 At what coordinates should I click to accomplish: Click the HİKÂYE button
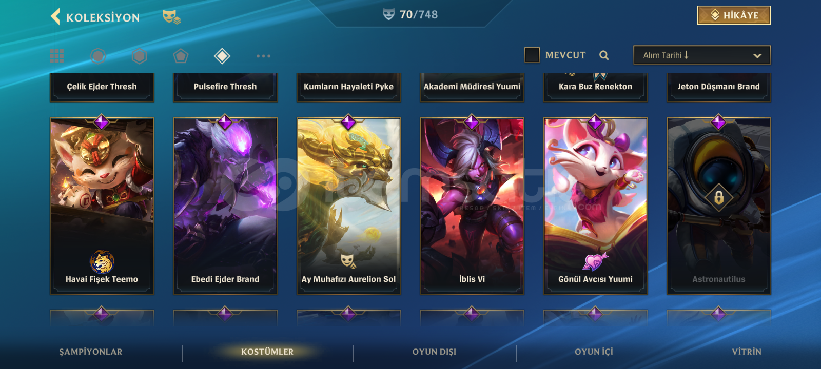[734, 15]
